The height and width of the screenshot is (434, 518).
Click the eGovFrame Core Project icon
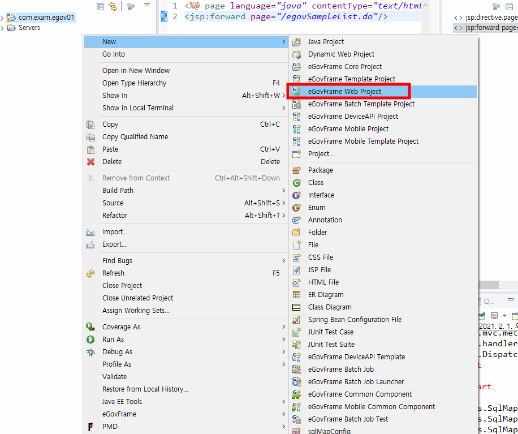pos(297,66)
